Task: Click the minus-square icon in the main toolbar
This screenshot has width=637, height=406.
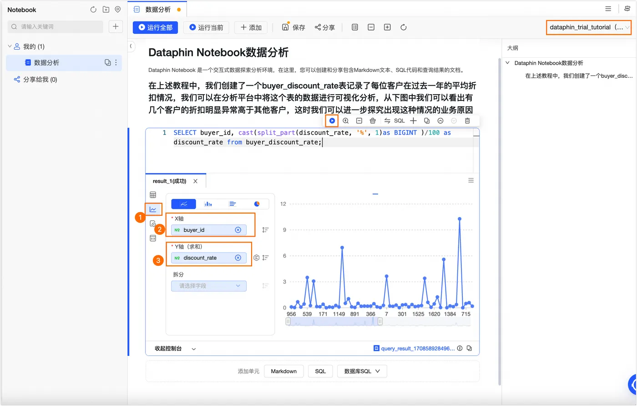Action: pos(371,27)
